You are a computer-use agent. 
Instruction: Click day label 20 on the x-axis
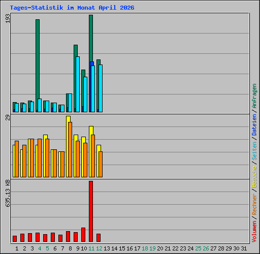[x=160, y=248]
